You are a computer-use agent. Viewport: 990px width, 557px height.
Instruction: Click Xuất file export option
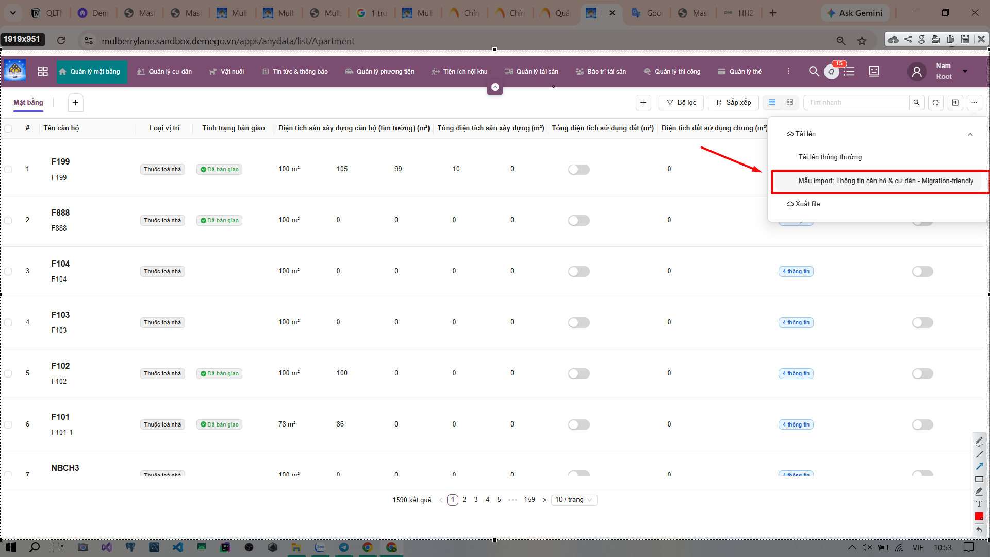pos(803,204)
